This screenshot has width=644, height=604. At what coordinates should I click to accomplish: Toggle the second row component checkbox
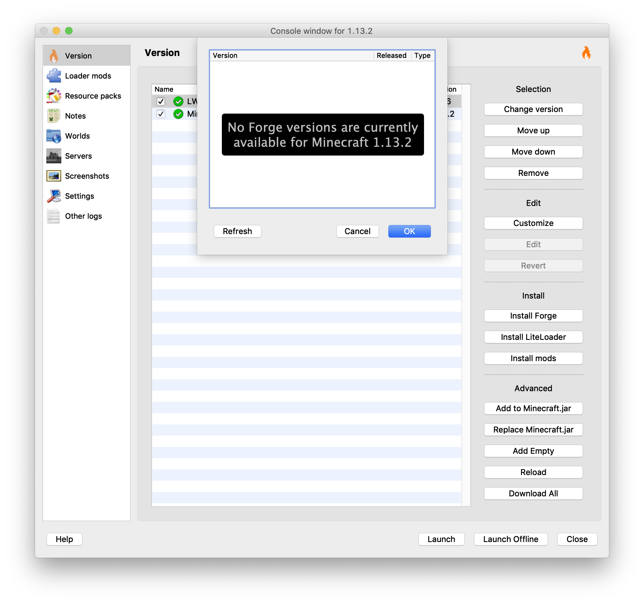click(161, 114)
